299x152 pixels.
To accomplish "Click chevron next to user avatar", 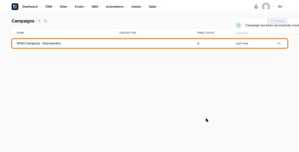I will tap(272, 7).
